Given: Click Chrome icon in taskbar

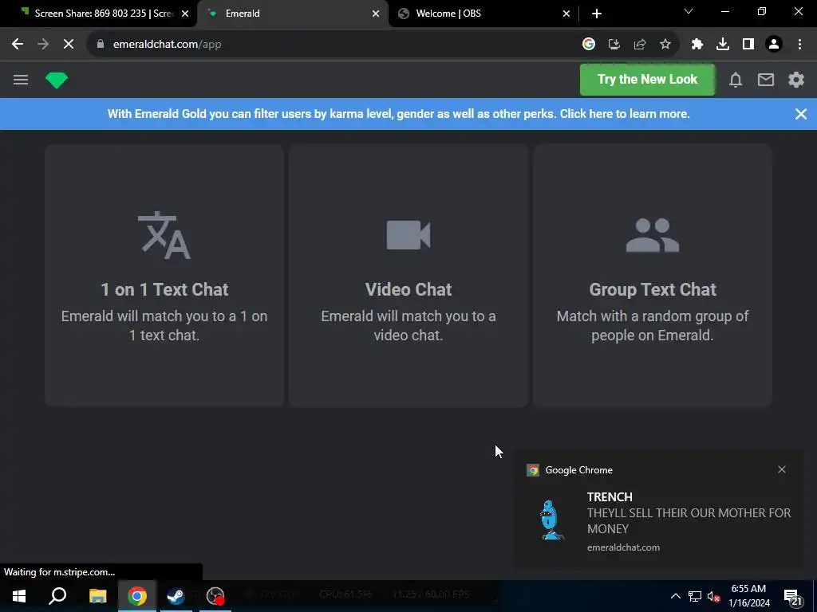Looking at the screenshot, I should pyautogui.click(x=137, y=596).
